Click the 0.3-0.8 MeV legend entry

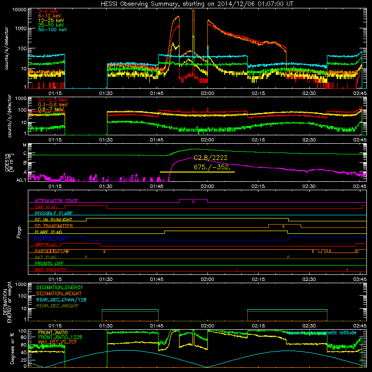tap(53, 105)
